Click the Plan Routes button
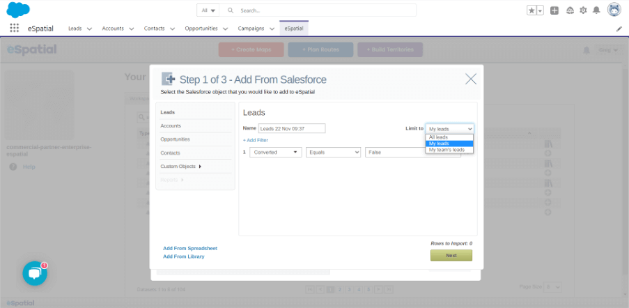The image size is (629, 308). [x=320, y=49]
